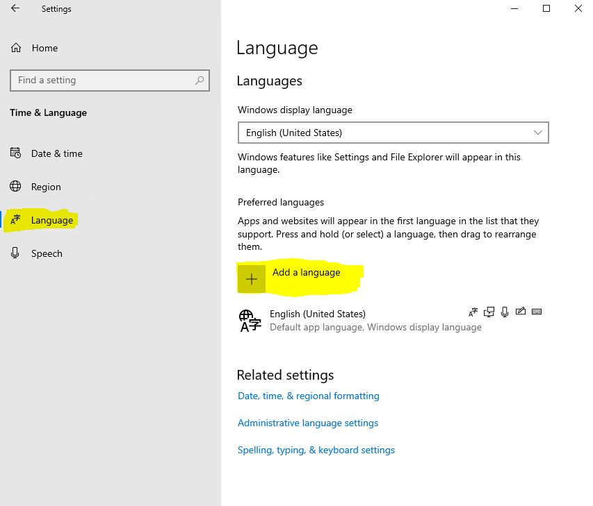Viewport: 593px width, 506px height.
Task: Open the Speech settings page
Action: [47, 253]
